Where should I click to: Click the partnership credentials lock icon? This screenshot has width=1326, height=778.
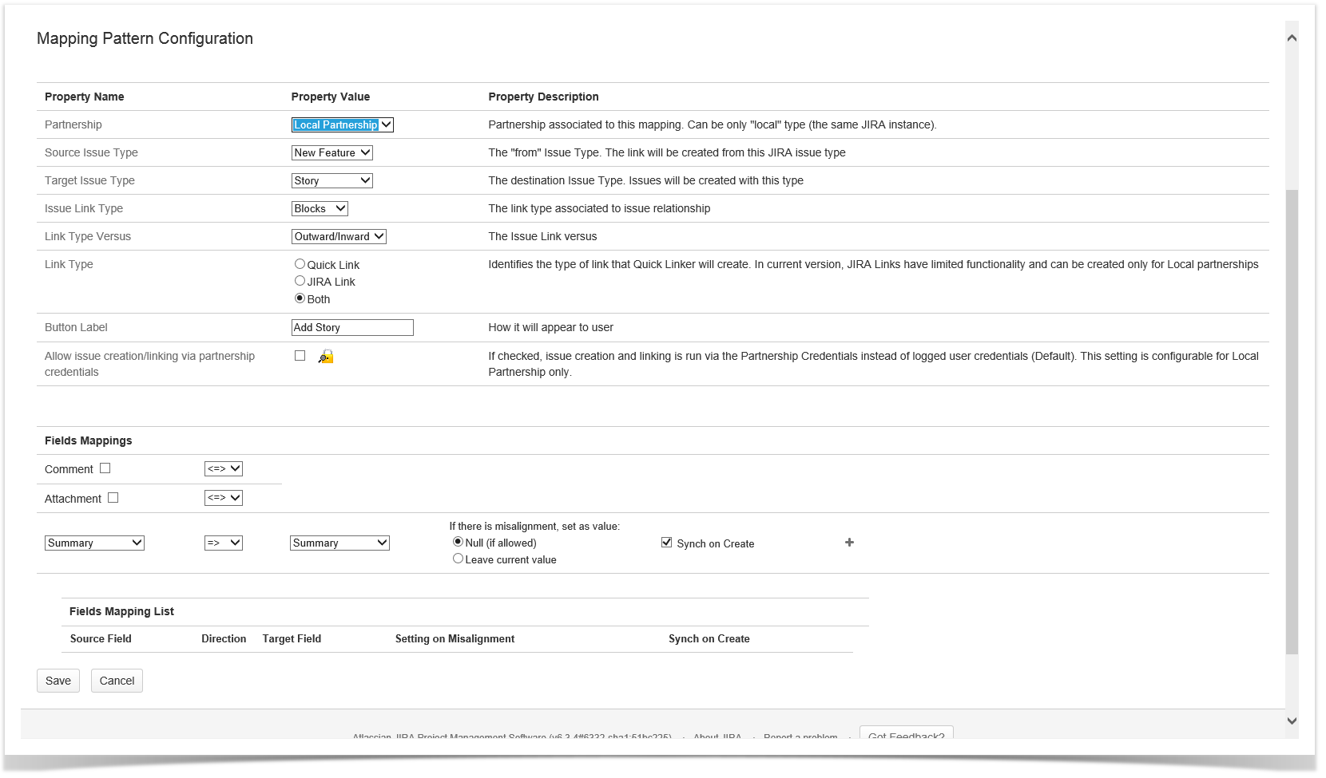point(326,357)
